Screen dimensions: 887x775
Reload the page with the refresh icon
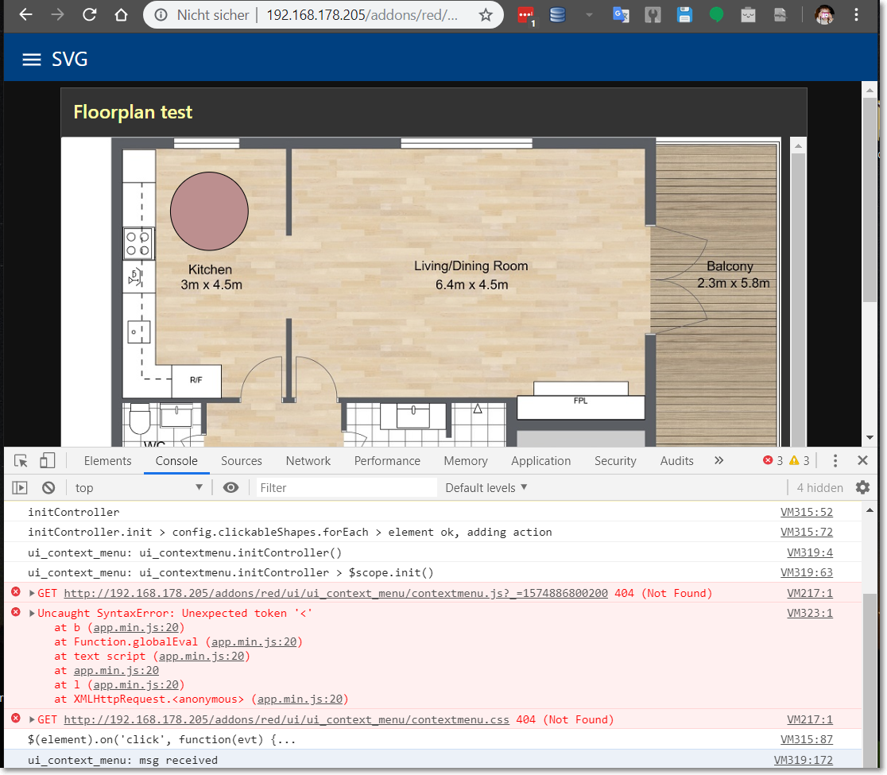tap(89, 14)
